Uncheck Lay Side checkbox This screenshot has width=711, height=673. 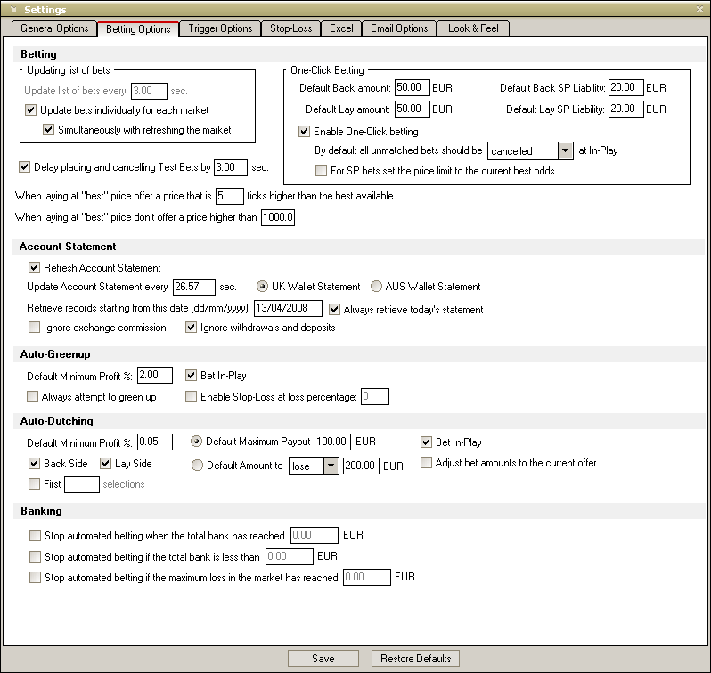[106, 463]
